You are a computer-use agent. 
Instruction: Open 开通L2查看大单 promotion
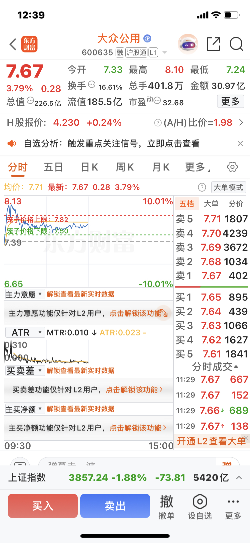click(211, 442)
